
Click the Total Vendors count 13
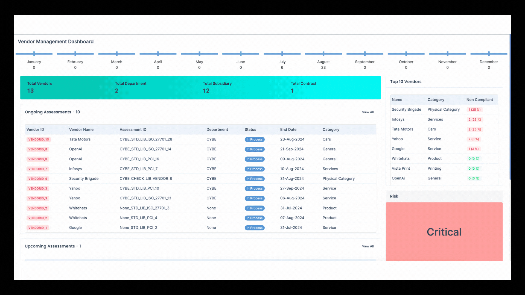pyautogui.click(x=30, y=91)
